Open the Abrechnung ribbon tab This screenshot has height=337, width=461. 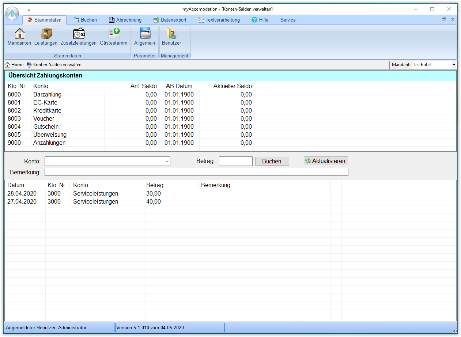point(125,20)
